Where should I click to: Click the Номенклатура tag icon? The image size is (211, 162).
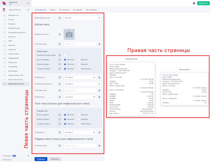coord(5,28)
